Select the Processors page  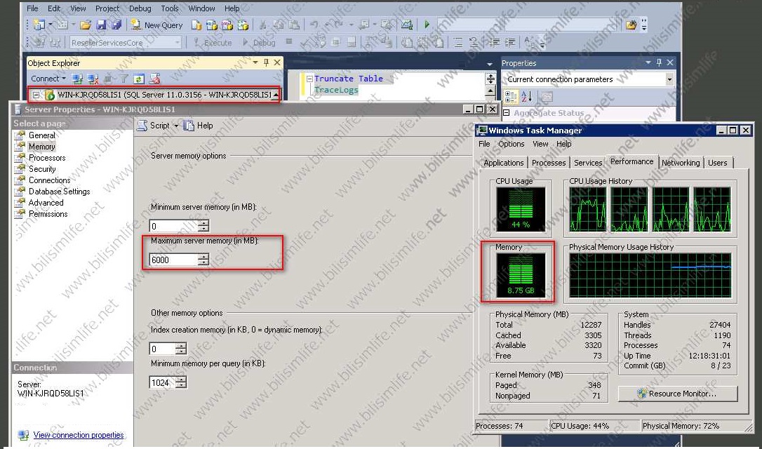click(47, 157)
